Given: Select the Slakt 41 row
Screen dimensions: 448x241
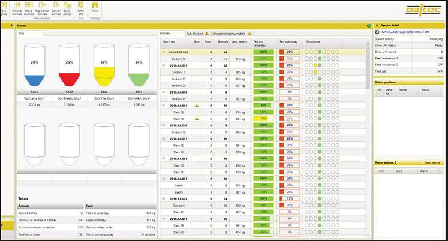Looking at the screenshot, I should (x=263, y=212).
